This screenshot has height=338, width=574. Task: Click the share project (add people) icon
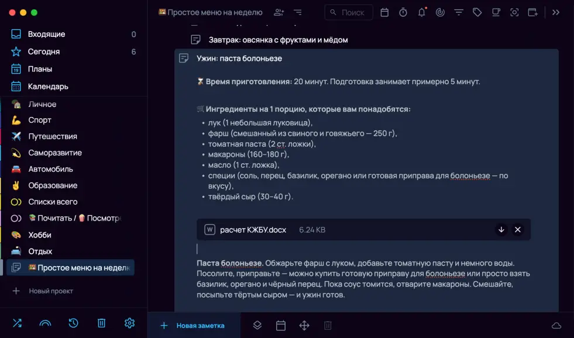coord(279,12)
